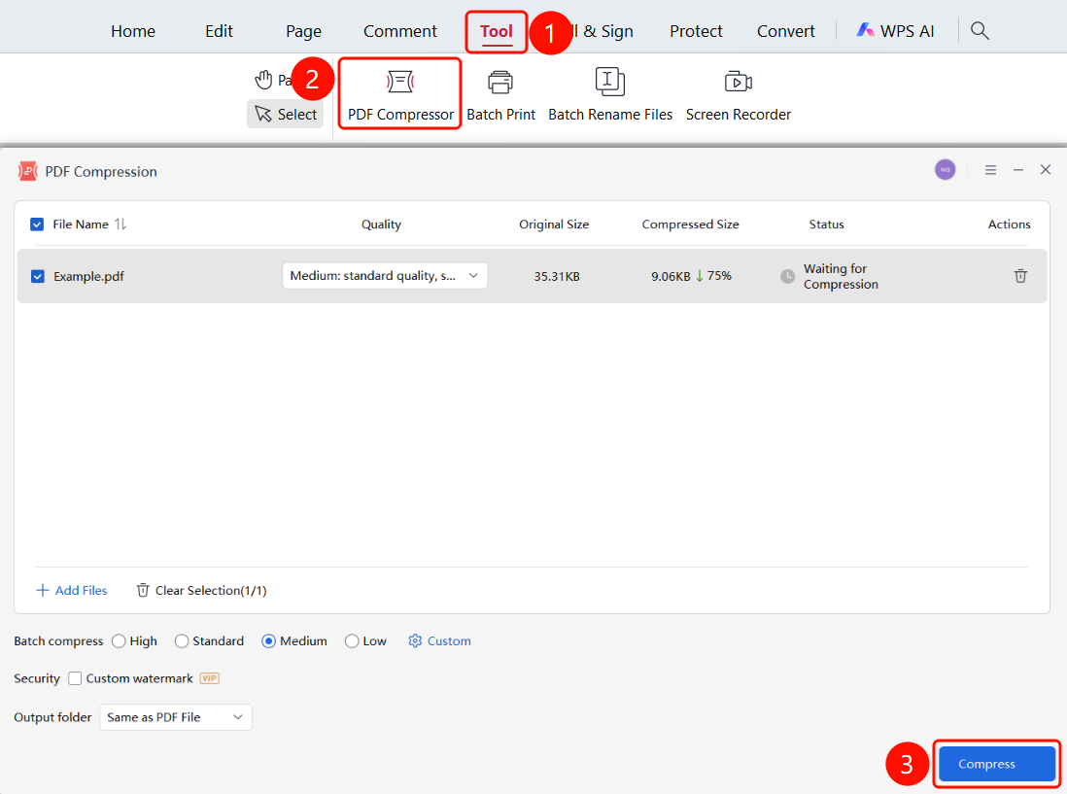Screen dimensions: 1067x794
Task: Select Medium batch compress option
Action: 269,640
